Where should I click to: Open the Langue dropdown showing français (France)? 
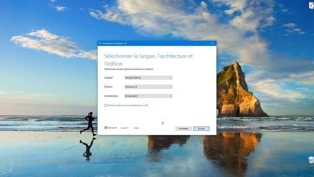(148, 78)
